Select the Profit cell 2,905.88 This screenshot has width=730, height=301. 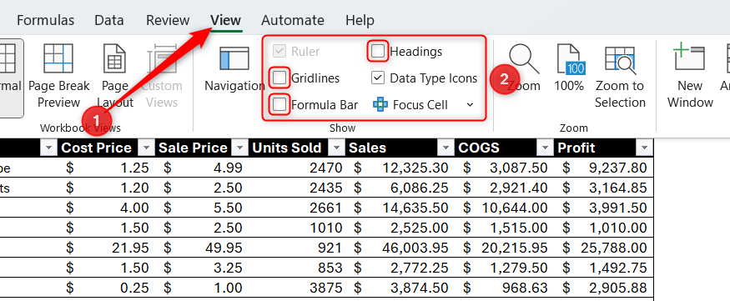pos(604,288)
